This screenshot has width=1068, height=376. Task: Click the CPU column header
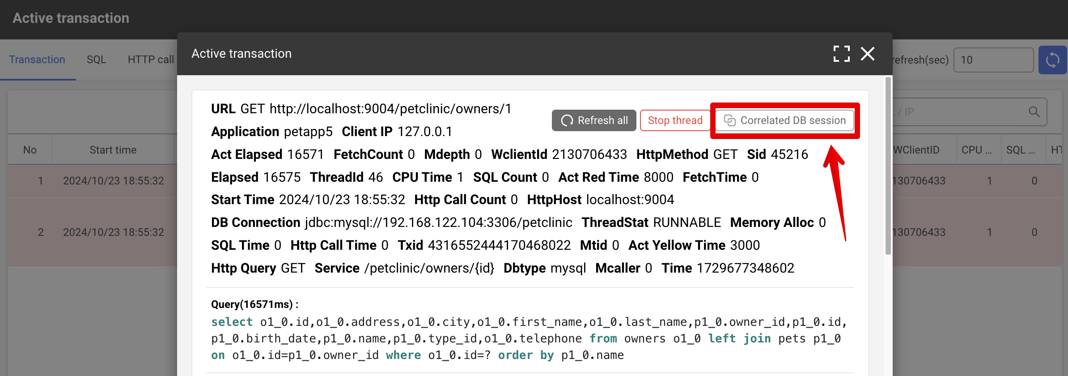976,150
